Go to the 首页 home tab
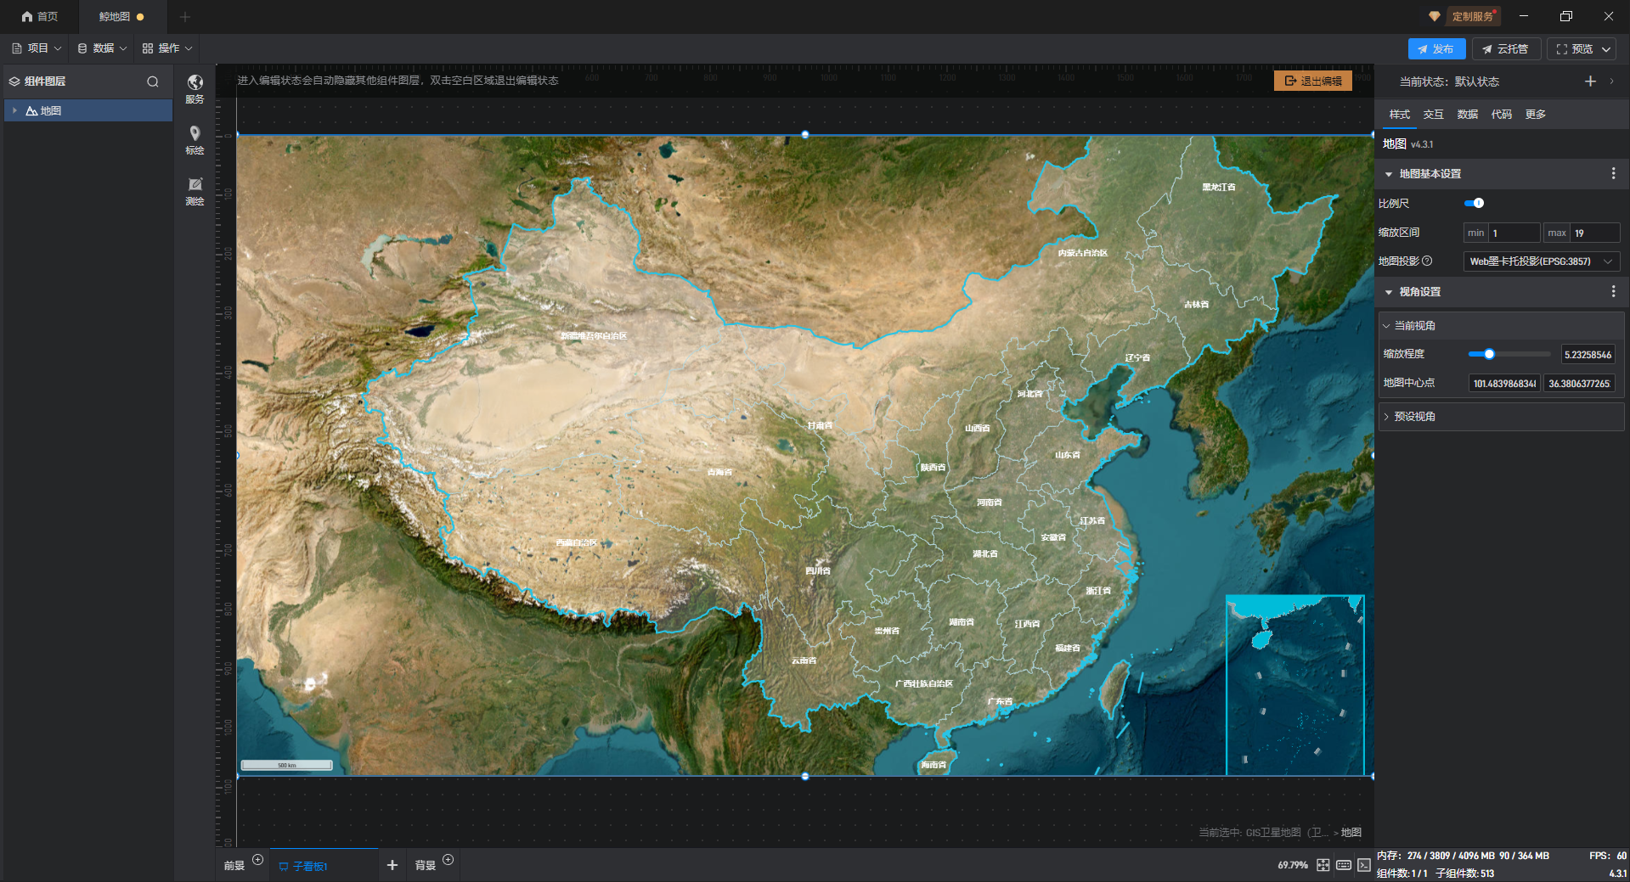The width and height of the screenshot is (1630, 882). pos(40,16)
